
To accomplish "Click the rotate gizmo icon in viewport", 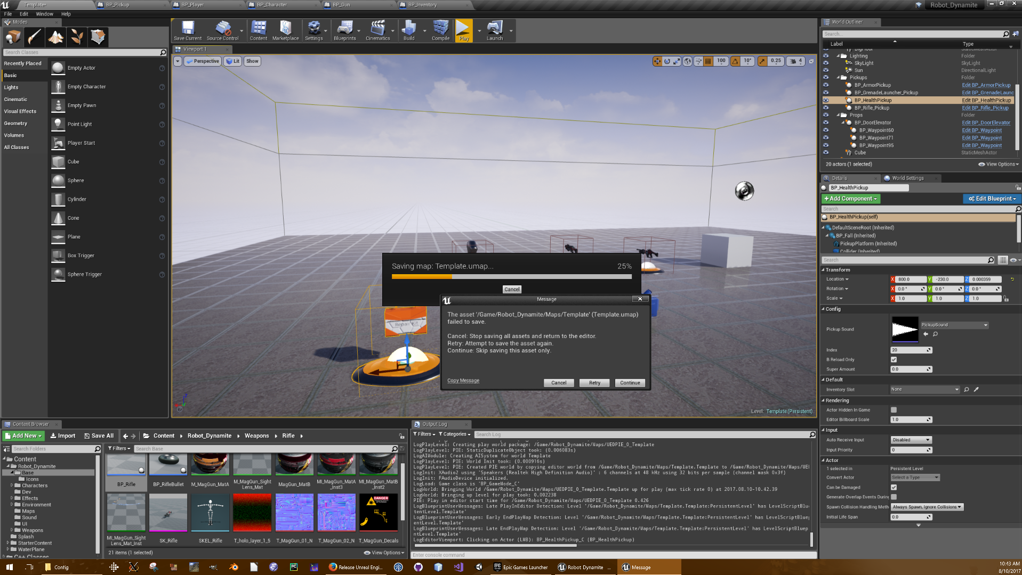I will [x=667, y=61].
